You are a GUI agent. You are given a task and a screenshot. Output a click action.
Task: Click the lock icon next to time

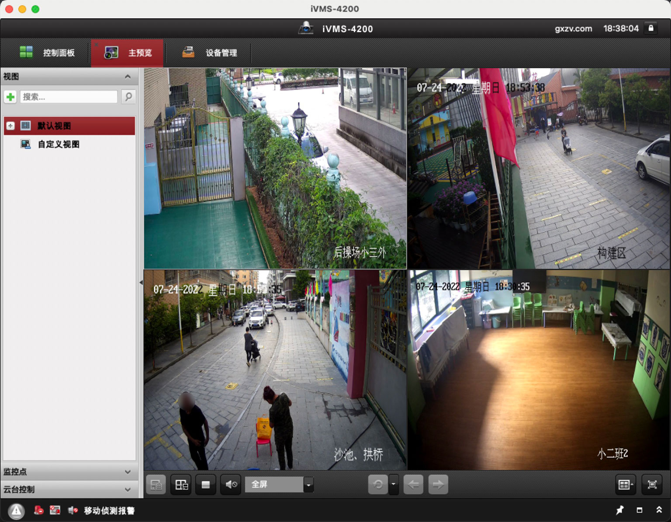point(651,28)
